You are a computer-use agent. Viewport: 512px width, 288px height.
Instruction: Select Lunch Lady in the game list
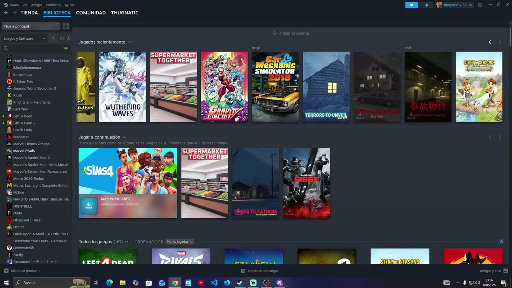click(22, 130)
